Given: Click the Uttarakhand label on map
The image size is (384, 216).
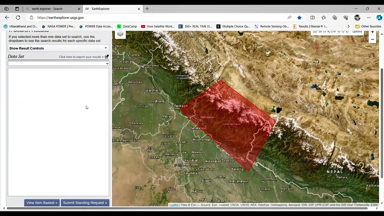Looking at the screenshot, I should (x=232, y=124).
